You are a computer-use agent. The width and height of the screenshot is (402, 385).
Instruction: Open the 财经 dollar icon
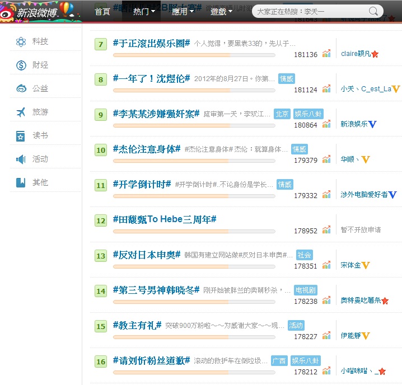[x=21, y=65]
